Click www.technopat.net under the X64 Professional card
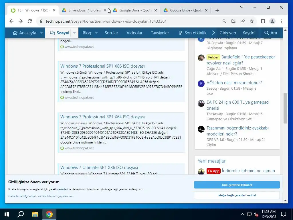This screenshot has width=293, height=220. [x=79, y=148]
